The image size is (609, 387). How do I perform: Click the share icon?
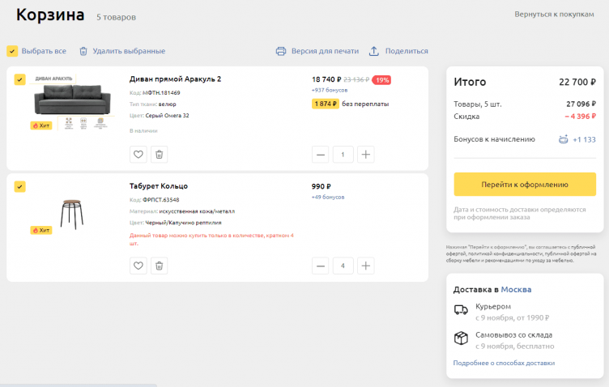[x=373, y=51]
